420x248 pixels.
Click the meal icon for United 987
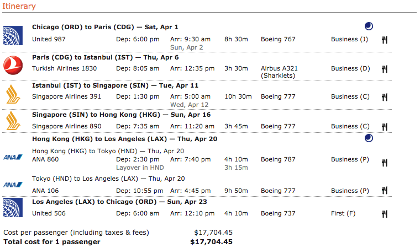pyautogui.click(x=385, y=40)
